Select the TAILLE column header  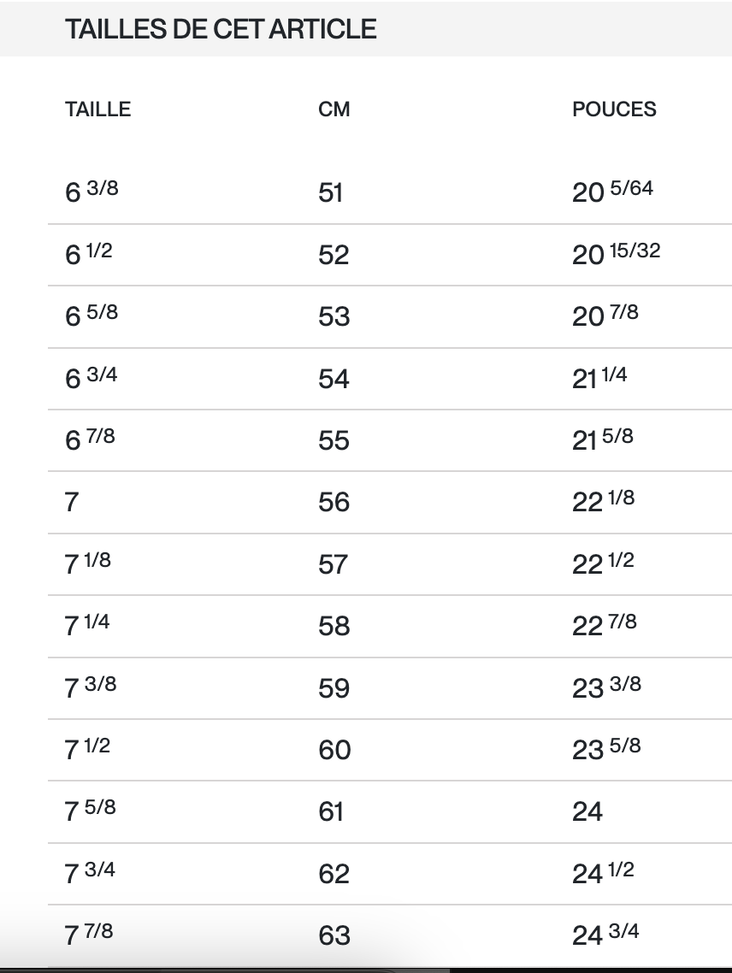click(x=97, y=109)
